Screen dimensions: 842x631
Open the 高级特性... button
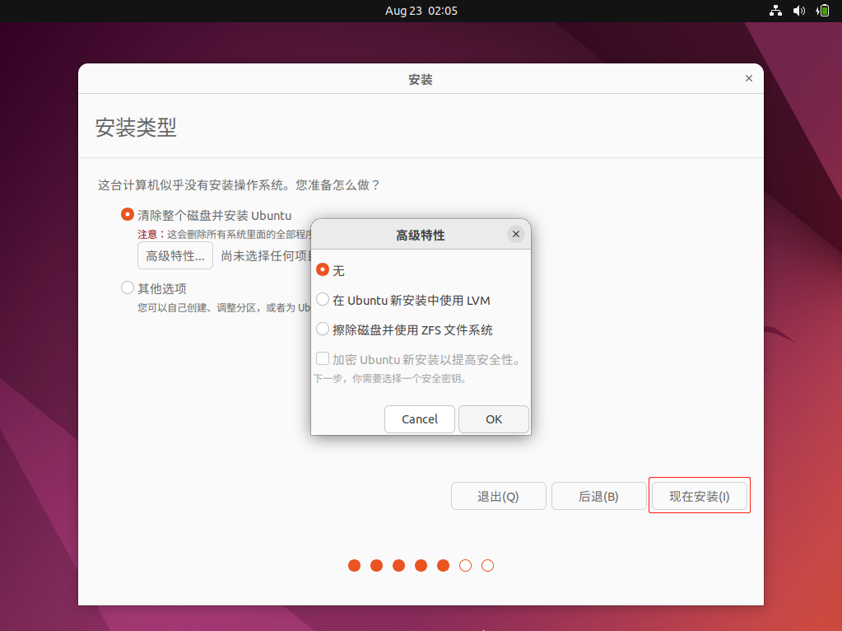(x=175, y=256)
